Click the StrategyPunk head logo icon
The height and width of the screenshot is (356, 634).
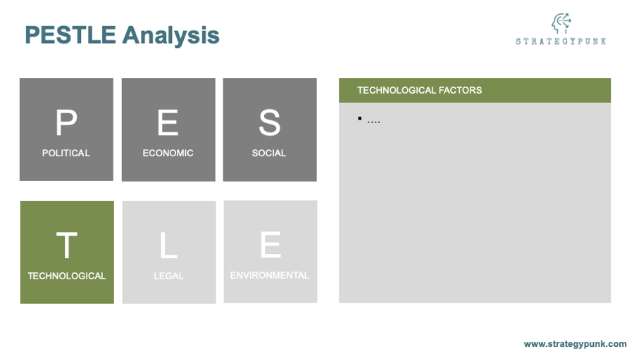561,23
